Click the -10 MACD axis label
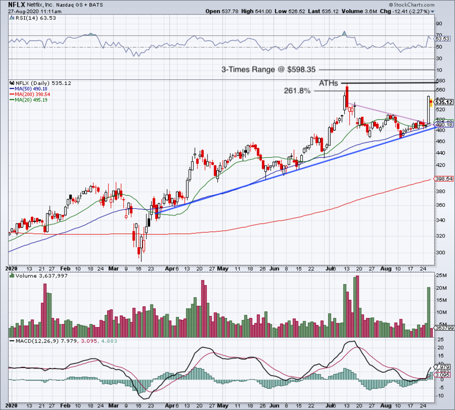The width and height of the screenshot is (455, 410). point(440,396)
